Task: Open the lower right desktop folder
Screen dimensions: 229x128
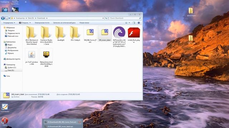Action: pyautogui.click(x=191, y=39)
